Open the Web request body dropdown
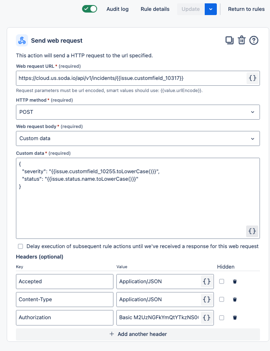The height and width of the screenshot is (351, 270). pos(138,138)
